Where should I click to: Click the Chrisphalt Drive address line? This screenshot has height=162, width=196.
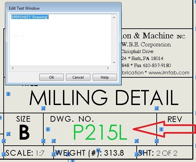coord(137,51)
